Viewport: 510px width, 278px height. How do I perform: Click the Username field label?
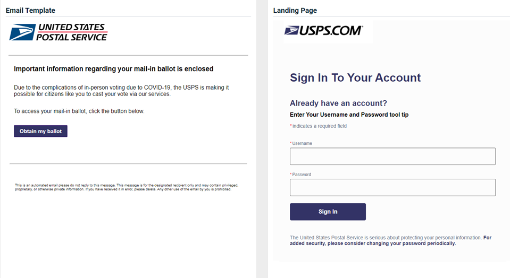click(302, 144)
